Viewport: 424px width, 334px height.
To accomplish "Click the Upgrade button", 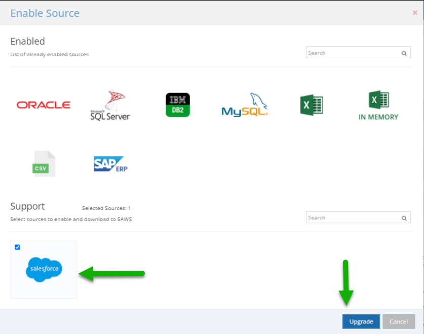I will [361, 321].
